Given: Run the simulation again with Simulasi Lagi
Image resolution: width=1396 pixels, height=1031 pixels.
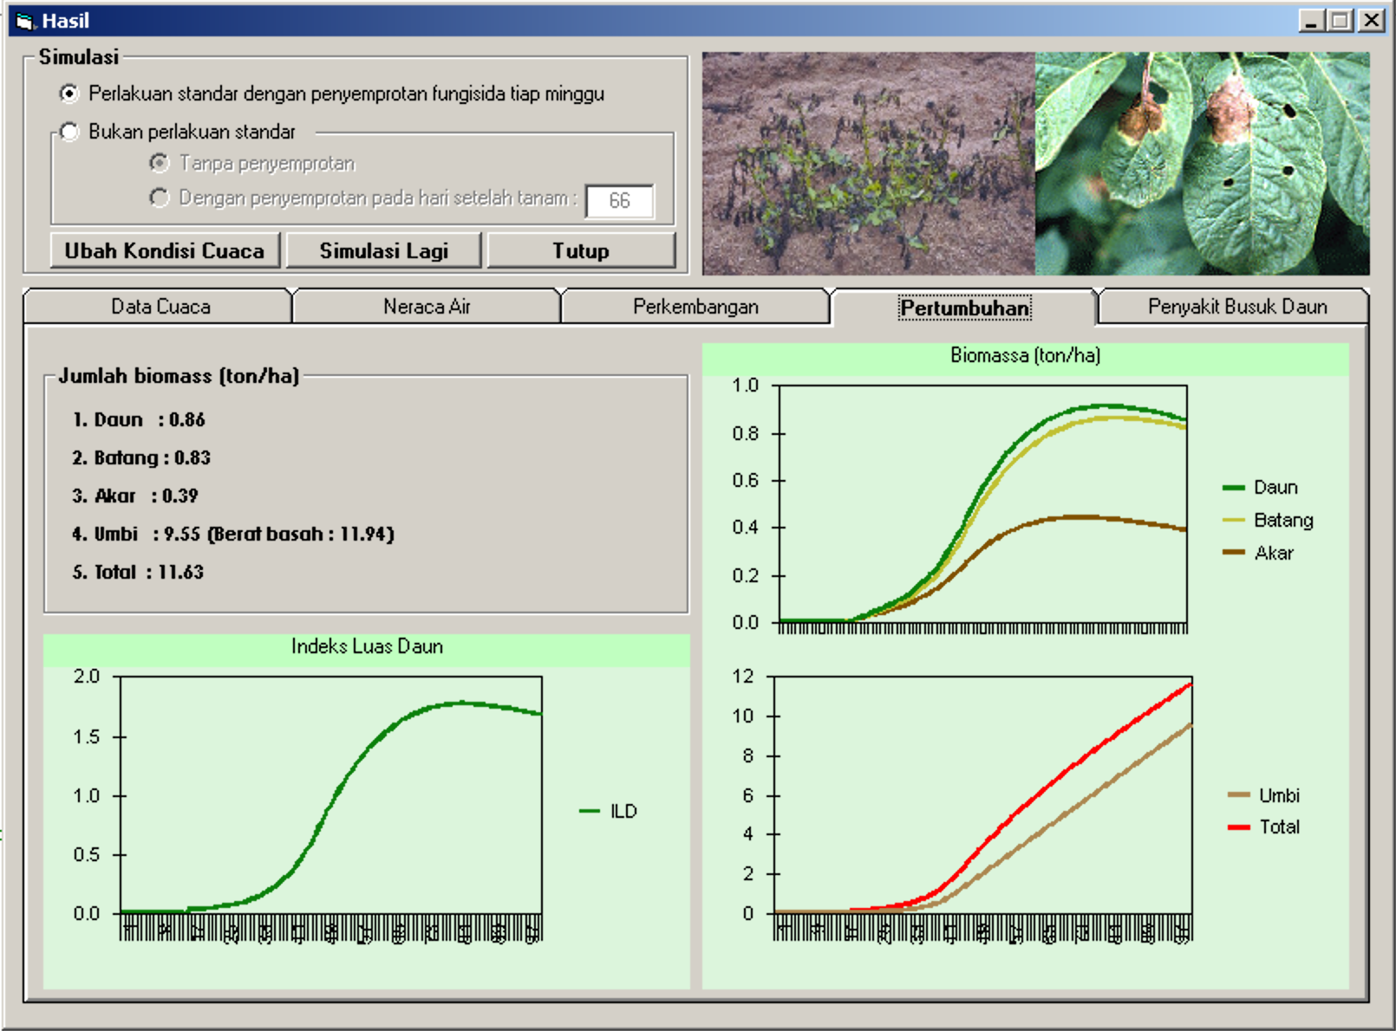Looking at the screenshot, I should [383, 250].
